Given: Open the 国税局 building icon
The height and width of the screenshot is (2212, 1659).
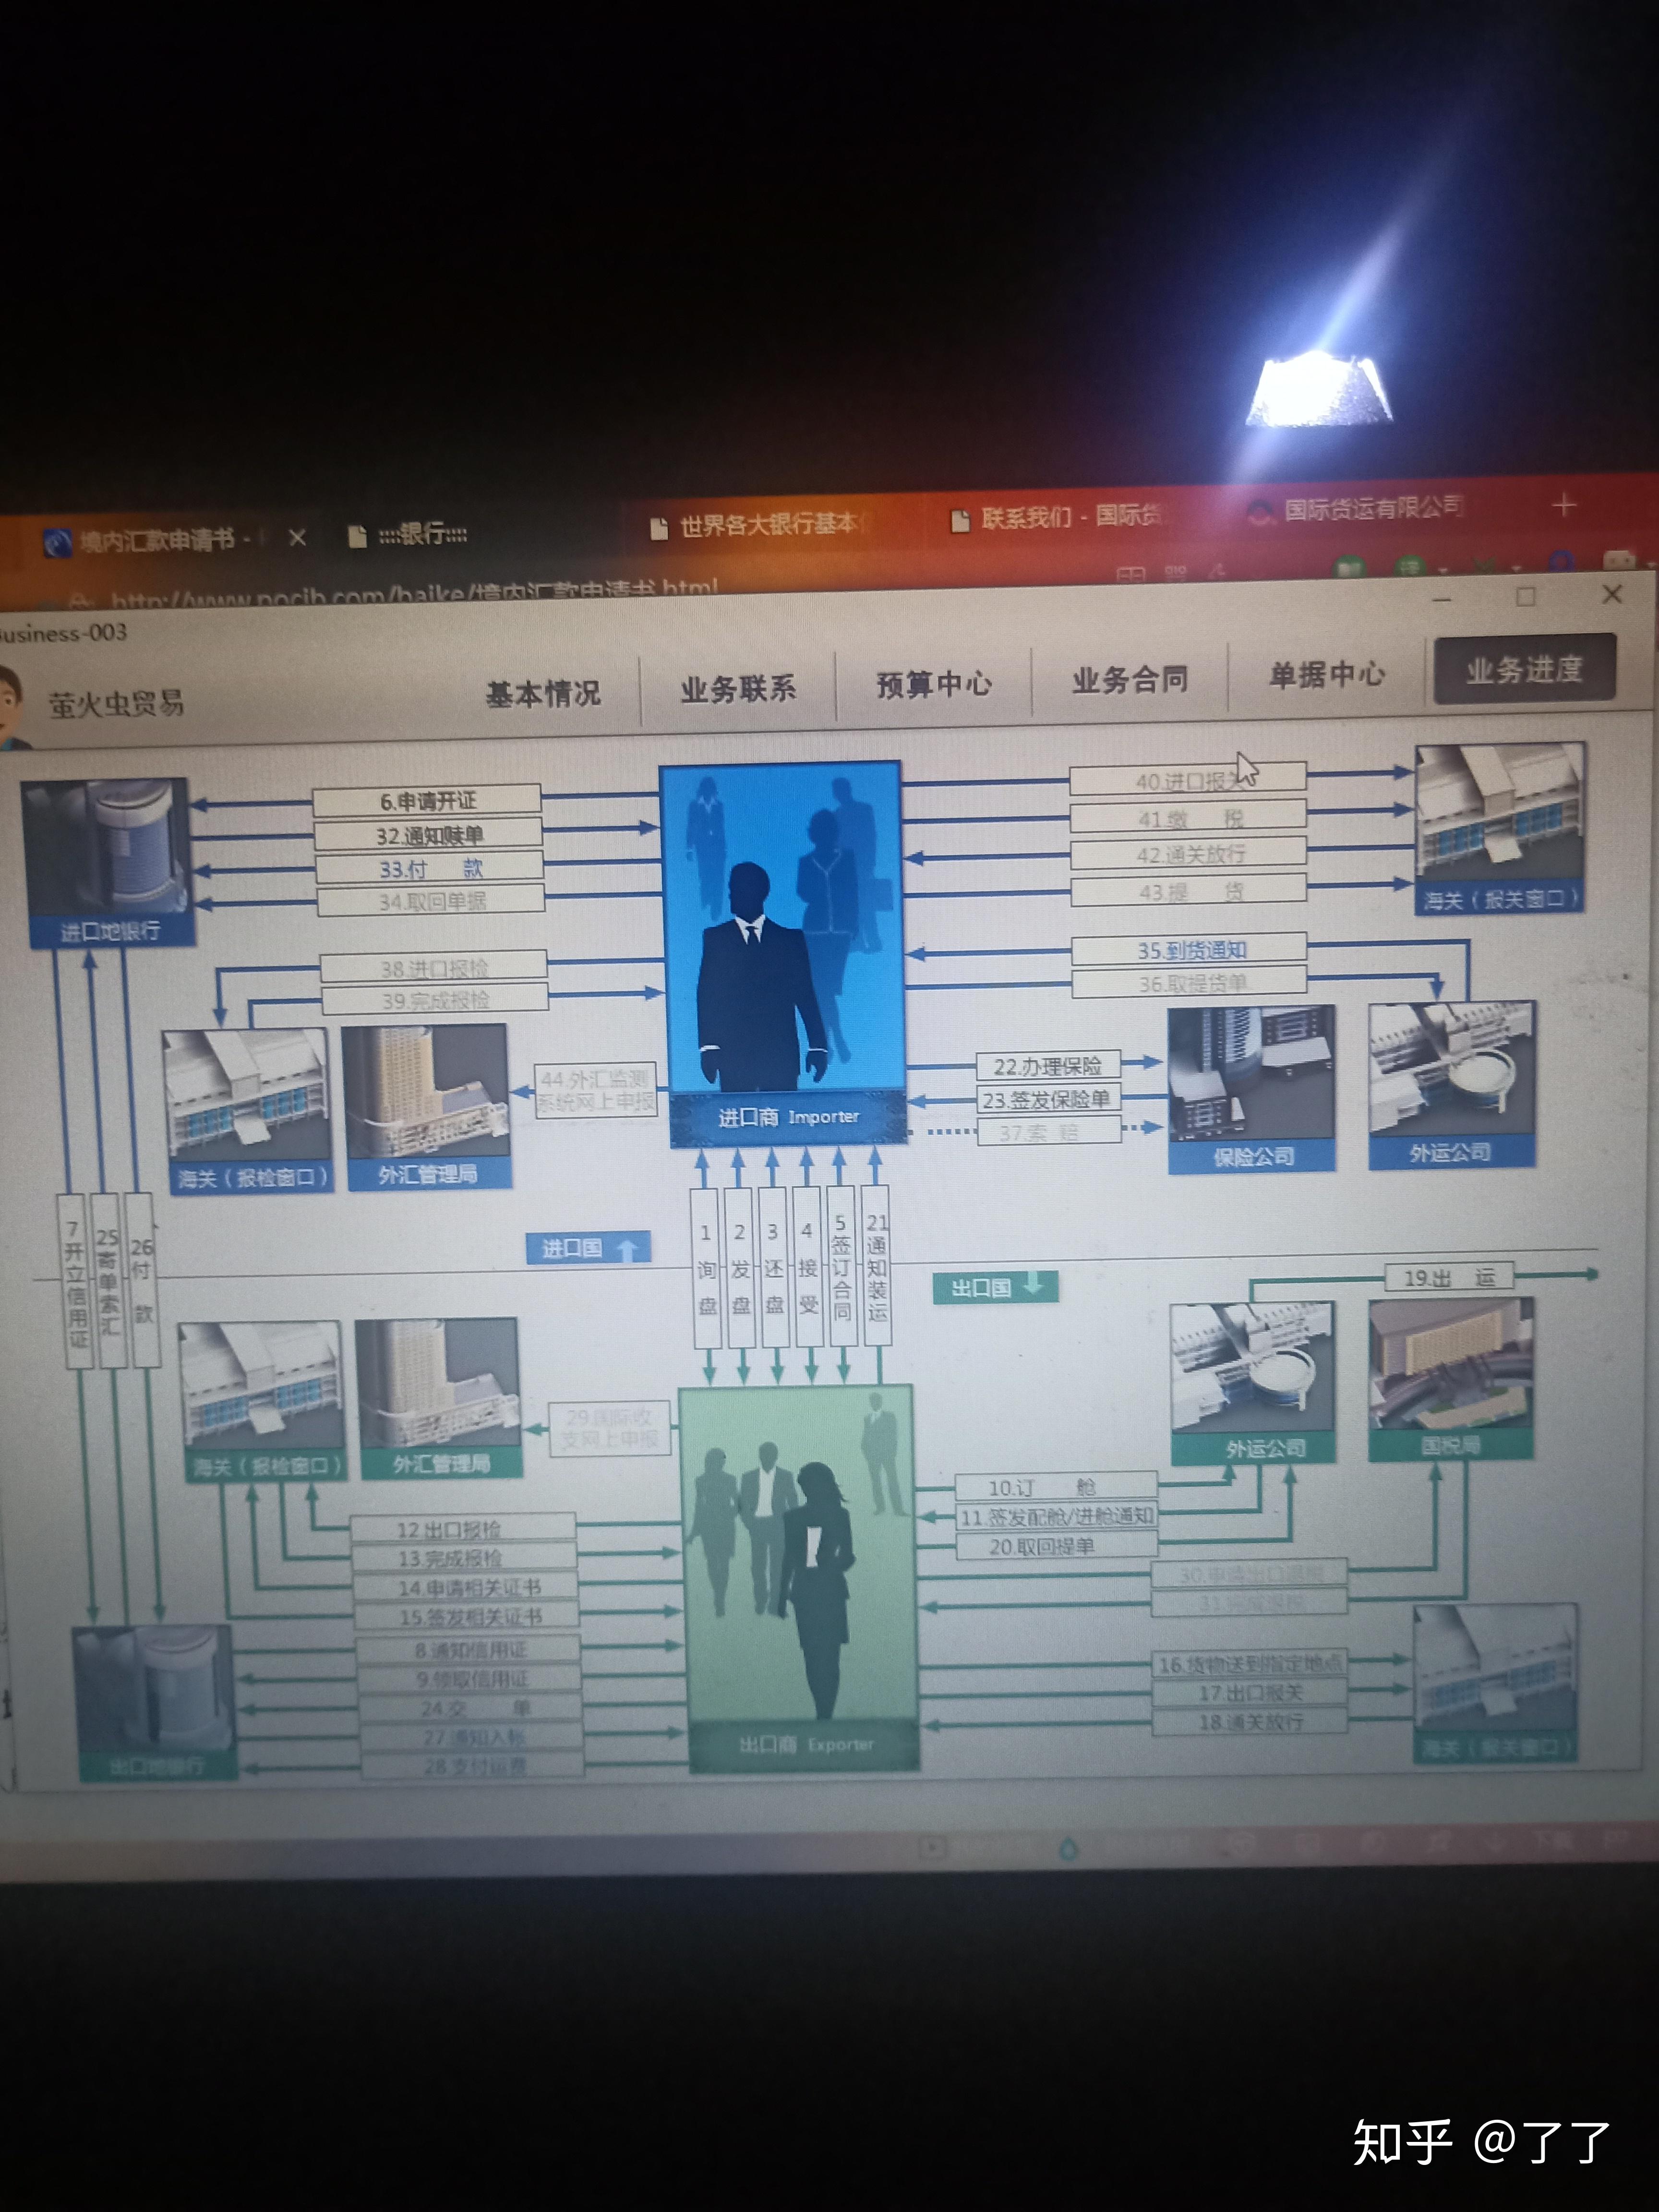Looking at the screenshot, I should (1451, 1380).
